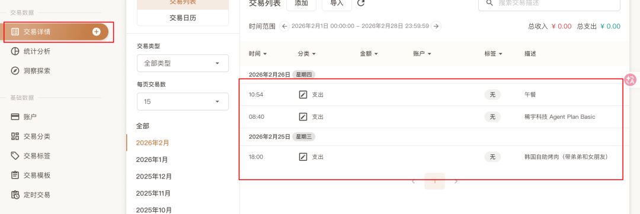Open the 韩国自助烤肉 transaction
The height and width of the screenshot is (214, 640).
[x=566, y=157]
